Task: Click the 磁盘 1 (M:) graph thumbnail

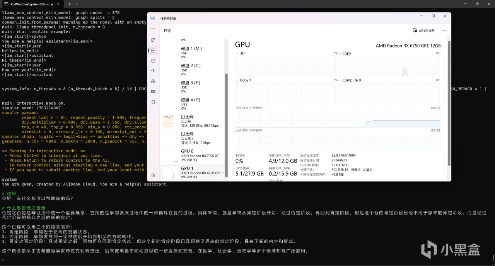Action: coord(170,53)
